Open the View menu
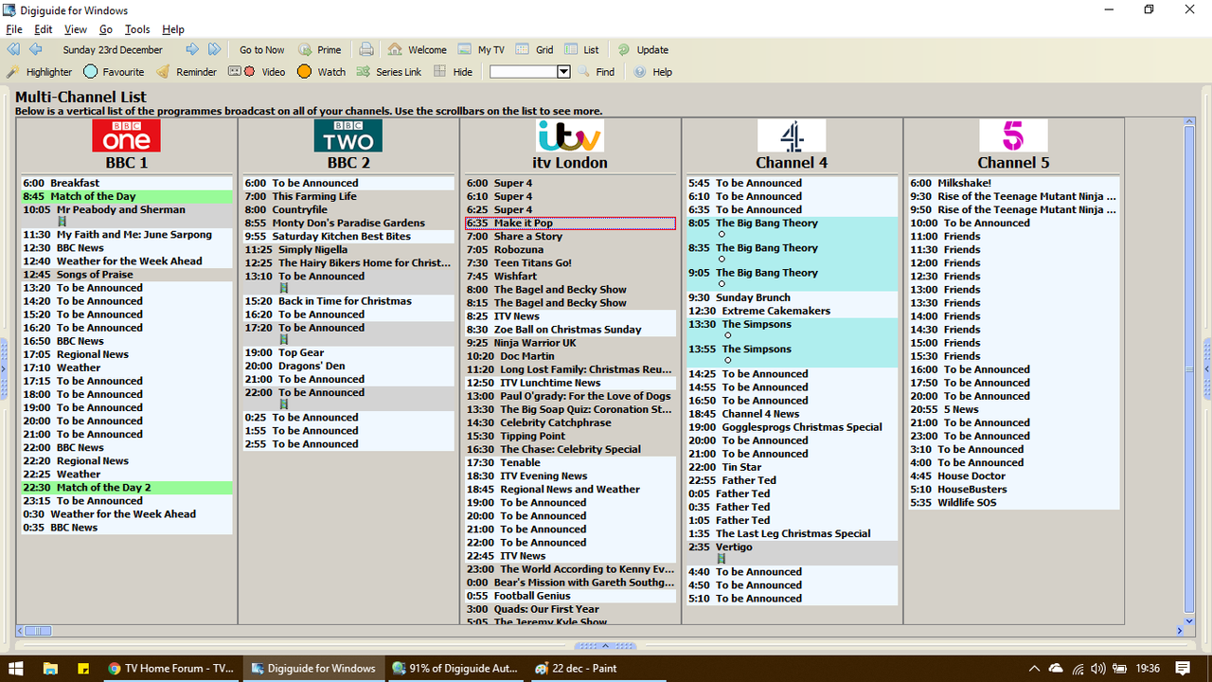Screen dimensions: 1212x682 coord(76,29)
